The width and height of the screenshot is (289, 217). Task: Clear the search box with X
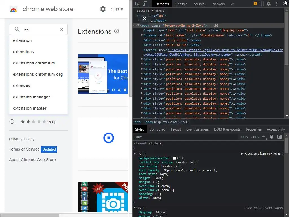coord(62,29)
